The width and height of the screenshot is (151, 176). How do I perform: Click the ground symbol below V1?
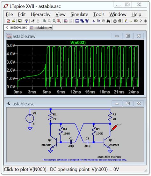tap(30, 129)
